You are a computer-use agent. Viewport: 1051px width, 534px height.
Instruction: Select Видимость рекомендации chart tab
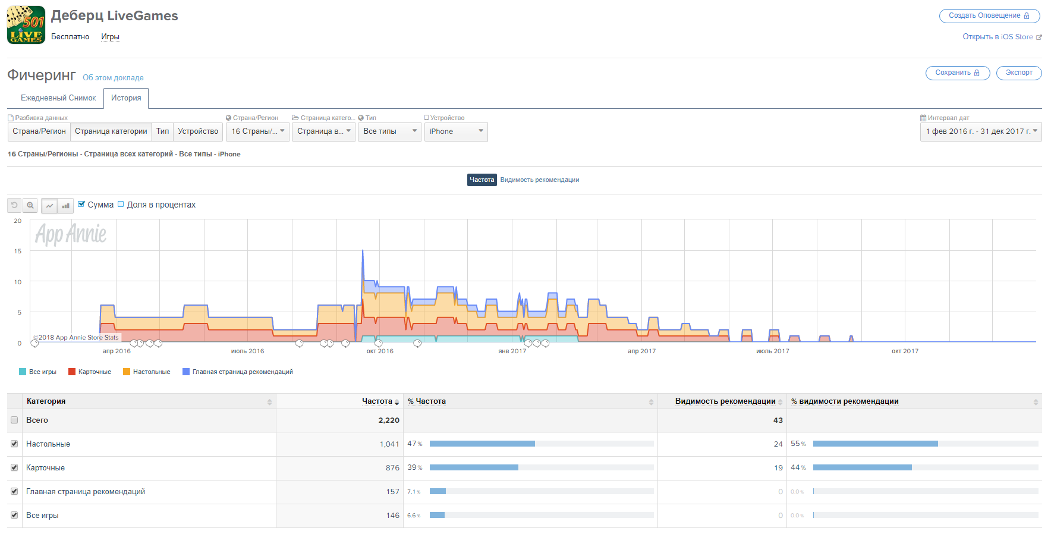click(x=539, y=180)
